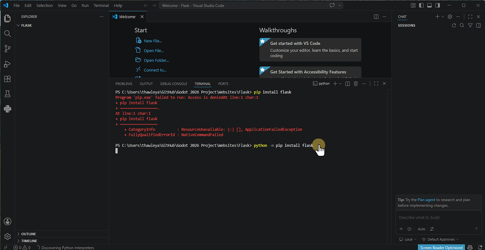Split the terminal with the split icon
The height and width of the screenshot is (250, 485).
[x=348, y=83]
